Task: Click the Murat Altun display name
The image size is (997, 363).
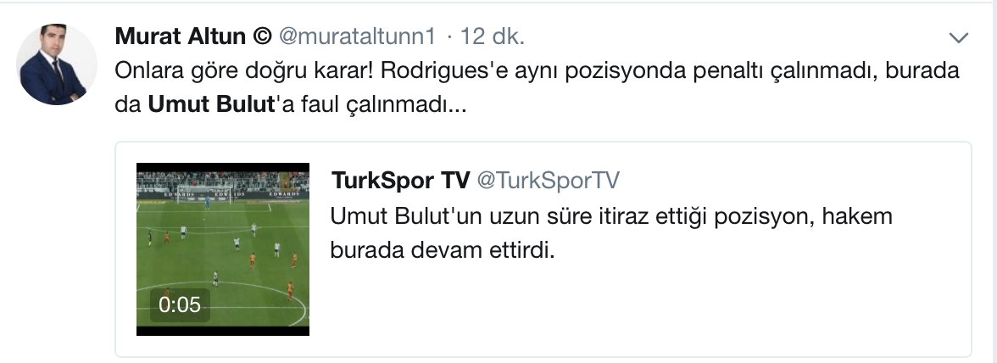Action: point(180,36)
